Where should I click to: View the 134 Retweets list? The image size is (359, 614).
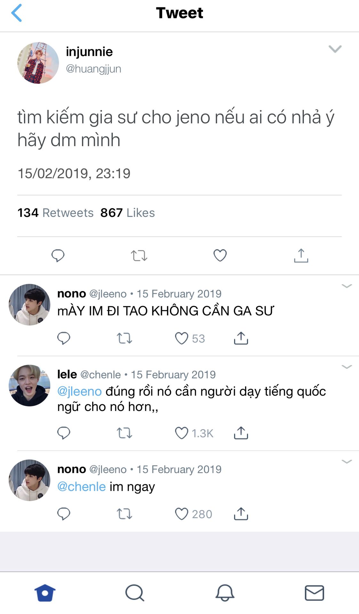(x=55, y=213)
